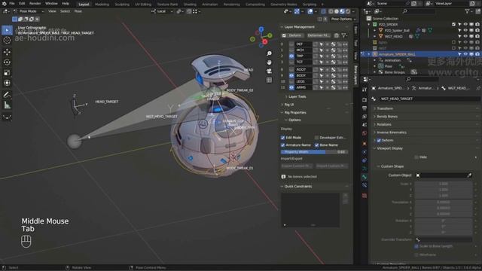
Task: Collapse the Rig Properties panel
Action: click(x=282, y=113)
